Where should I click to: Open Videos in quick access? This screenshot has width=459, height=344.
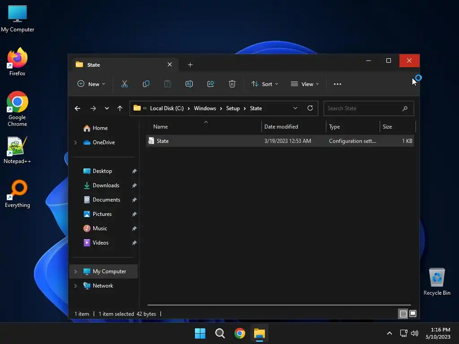click(x=100, y=243)
